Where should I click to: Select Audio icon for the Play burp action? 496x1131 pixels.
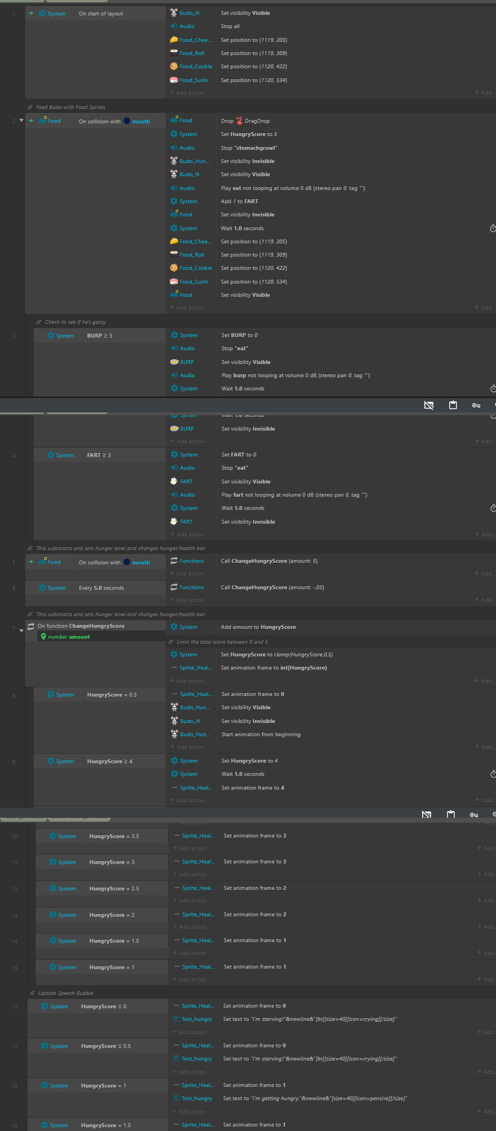[175, 375]
